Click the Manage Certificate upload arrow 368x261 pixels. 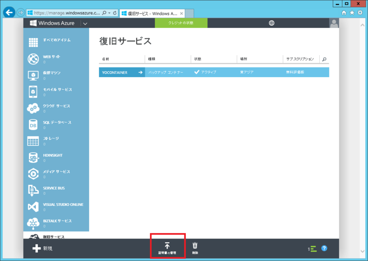click(167, 245)
